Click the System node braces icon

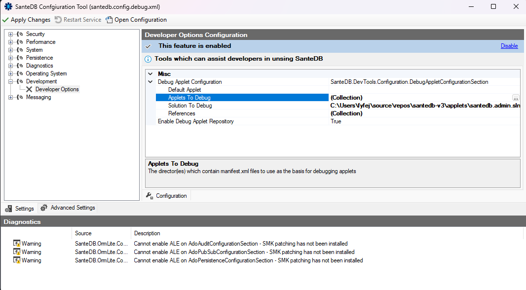tap(20, 50)
